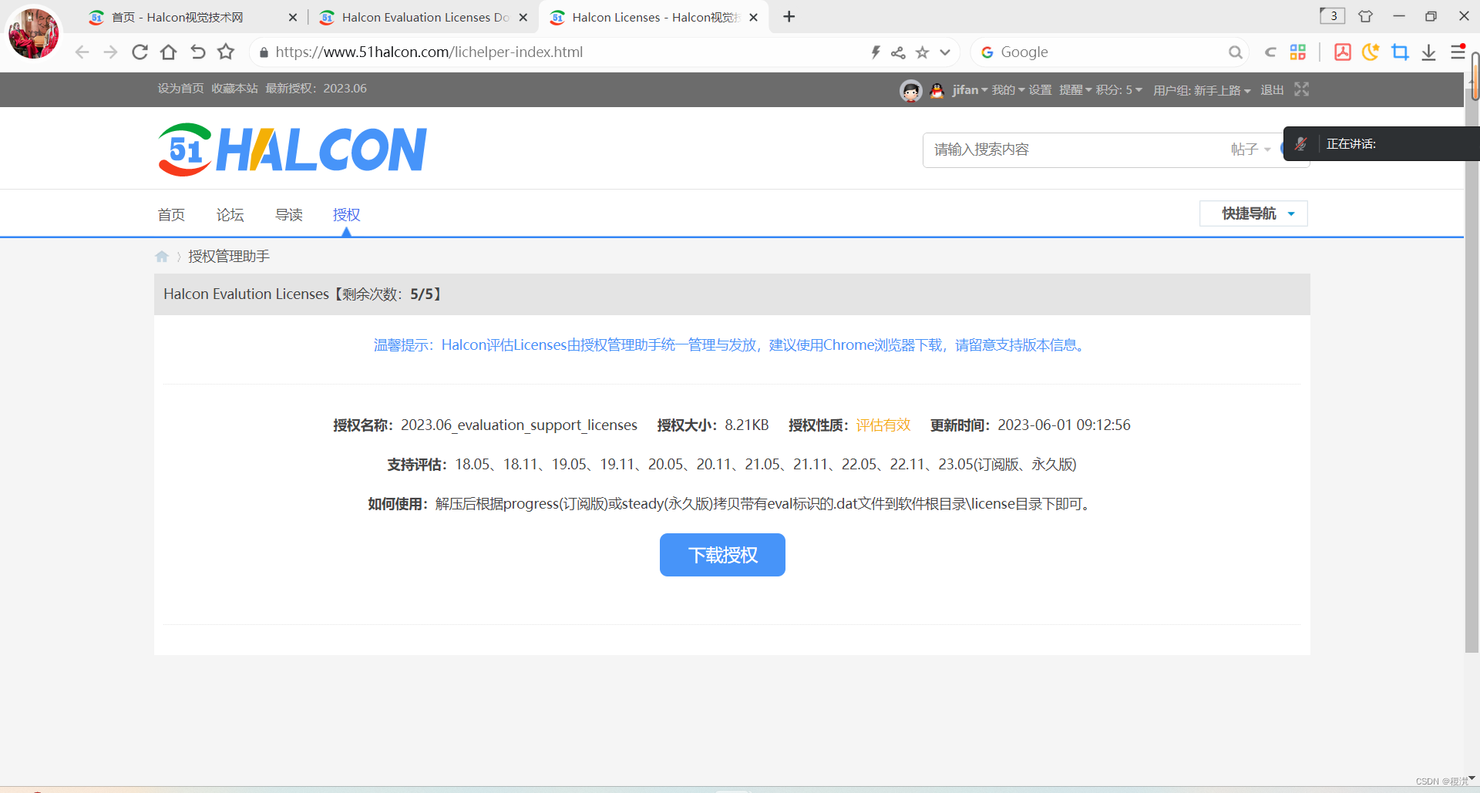Open a new browser tab
This screenshot has height=793, width=1480.
789,17
